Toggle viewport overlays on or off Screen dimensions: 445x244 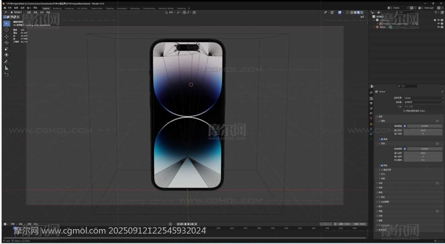[x=340, y=13]
